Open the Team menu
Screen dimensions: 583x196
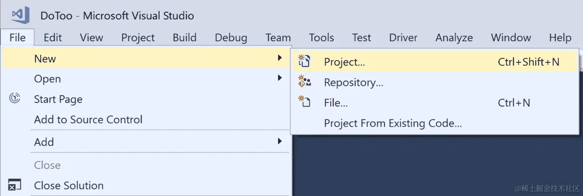(278, 38)
